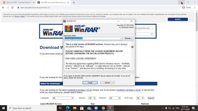Expand the Destination folder dropdown arrow

tap(121, 38)
